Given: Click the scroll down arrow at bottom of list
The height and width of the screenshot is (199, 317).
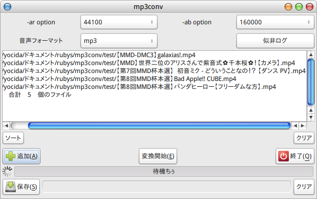Looking at the screenshot, I should pos(311,117).
